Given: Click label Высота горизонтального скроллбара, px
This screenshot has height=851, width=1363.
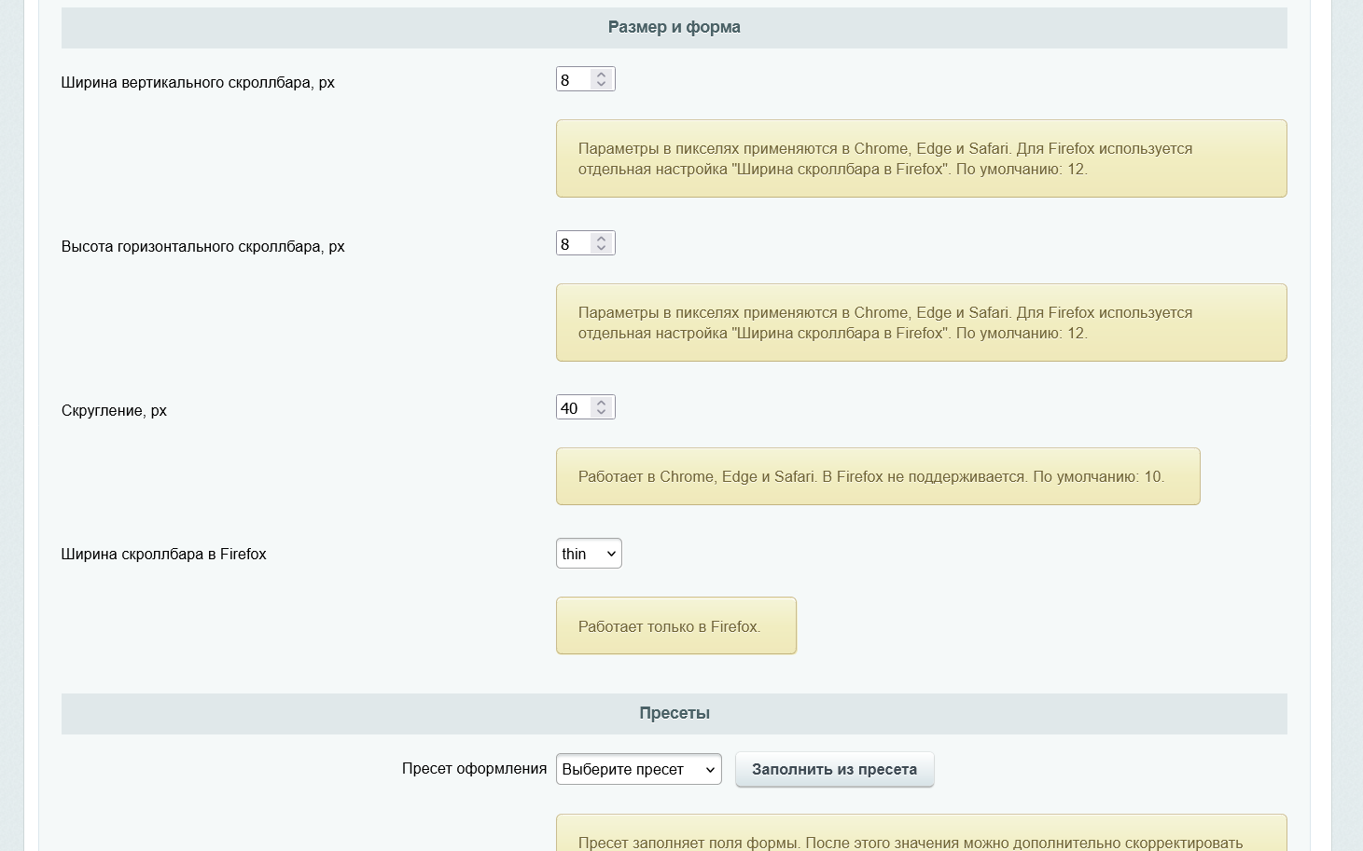Looking at the screenshot, I should click(x=203, y=246).
